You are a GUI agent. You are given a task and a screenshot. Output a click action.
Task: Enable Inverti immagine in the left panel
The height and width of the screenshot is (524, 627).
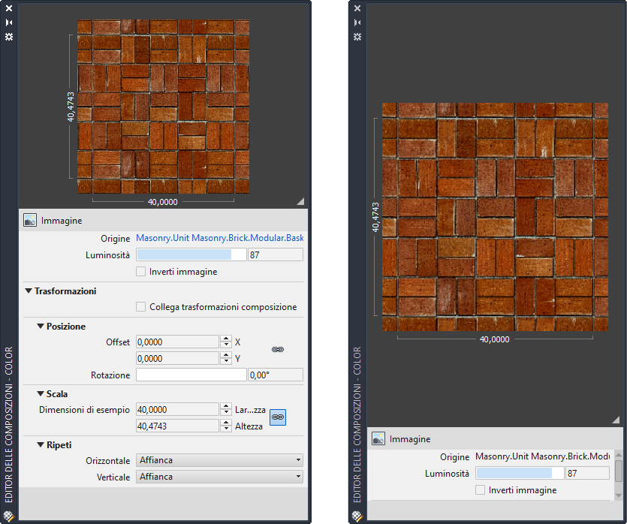pyautogui.click(x=140, y=272)
